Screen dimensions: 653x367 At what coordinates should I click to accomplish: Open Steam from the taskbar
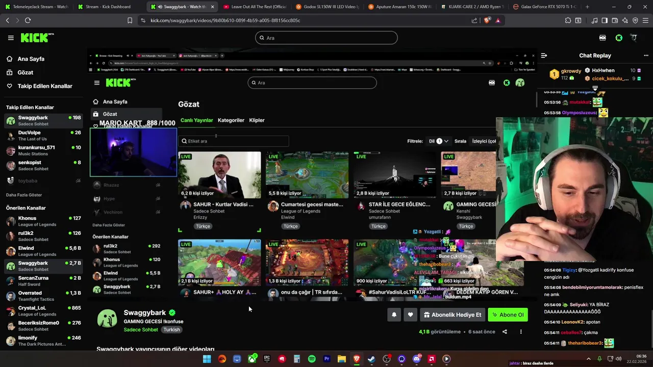pos(371,359)
